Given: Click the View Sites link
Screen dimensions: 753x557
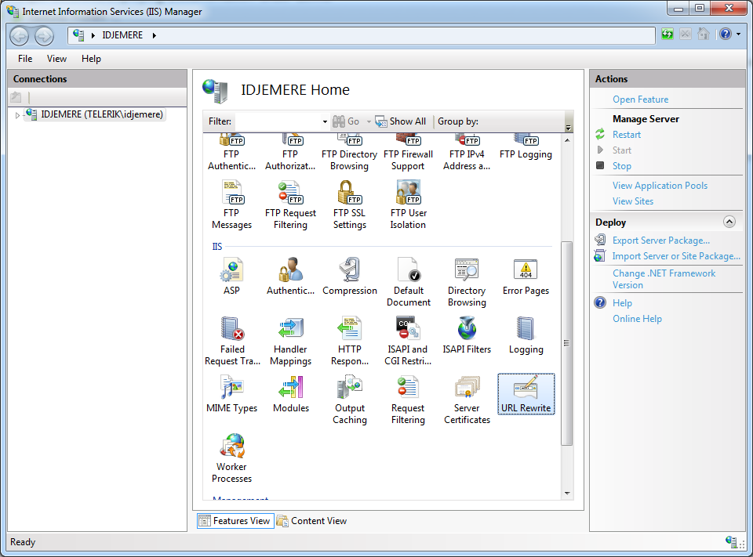Looking at the screenshot, I should pyautogui.click(x=633, y=201).
